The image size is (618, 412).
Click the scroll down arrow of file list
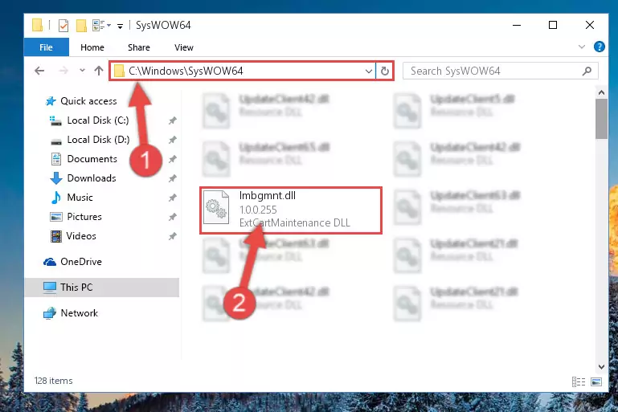click(601, 367)
